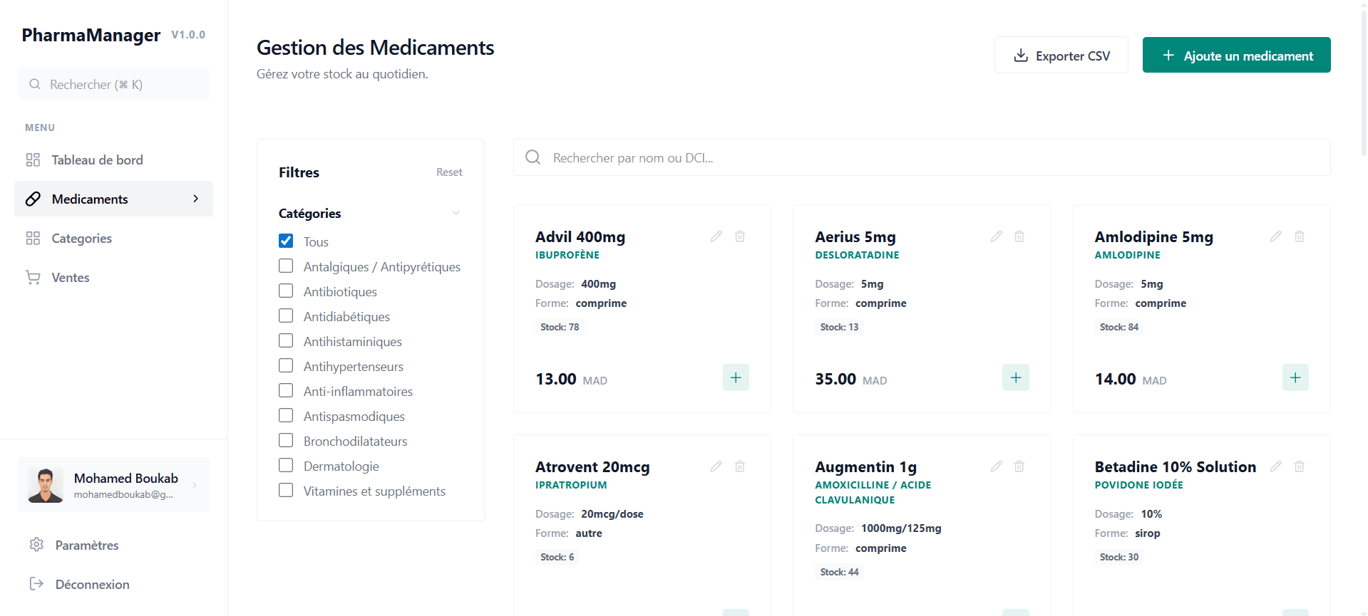This screenshot has width=1368, height=616.
Task: Delete the Atrovent 20mcg medication
Action: 740,466
